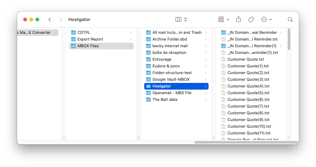The image size is (316, 167).
Task: Click the becky internet mail folder icon
Action: coord(149,46)
